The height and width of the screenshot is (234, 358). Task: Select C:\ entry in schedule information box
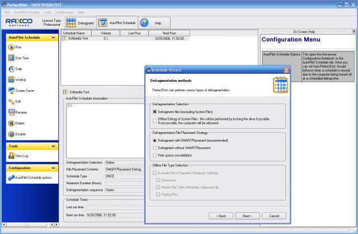(x=70, y=106)
